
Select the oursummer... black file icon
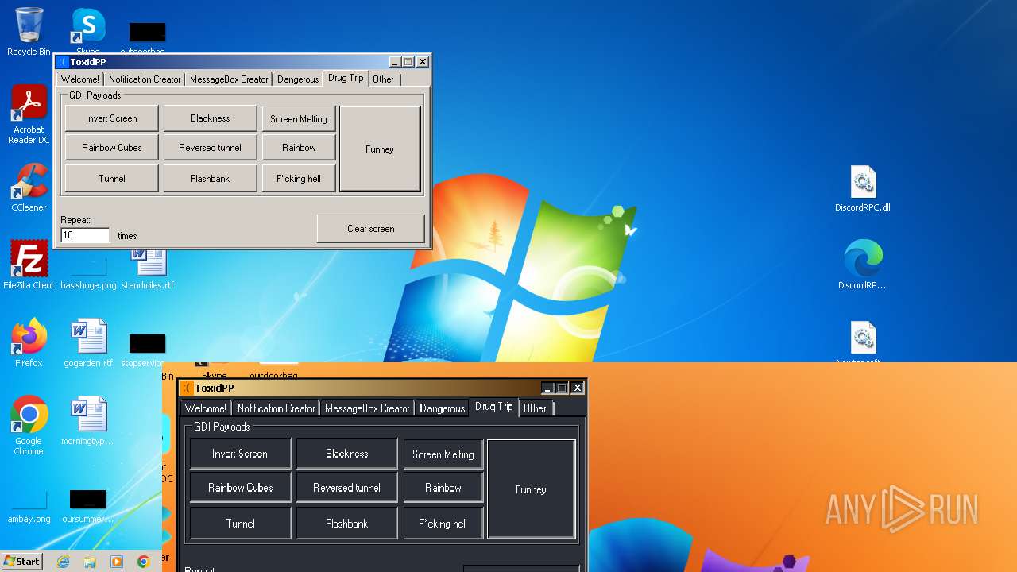point(88,506)
